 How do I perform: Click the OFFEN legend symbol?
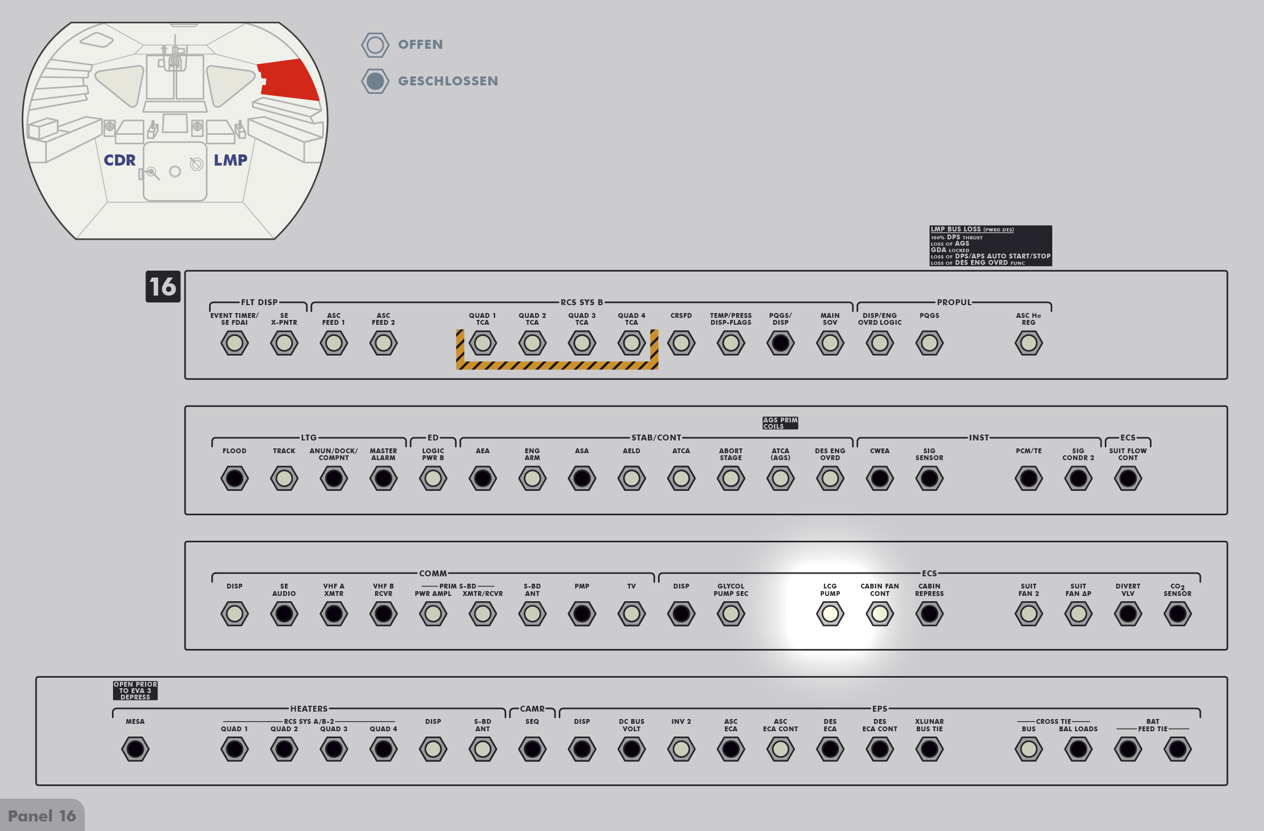(x=375, y=45)
